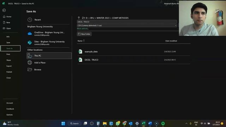Open the Export section

tap(9, 66)
